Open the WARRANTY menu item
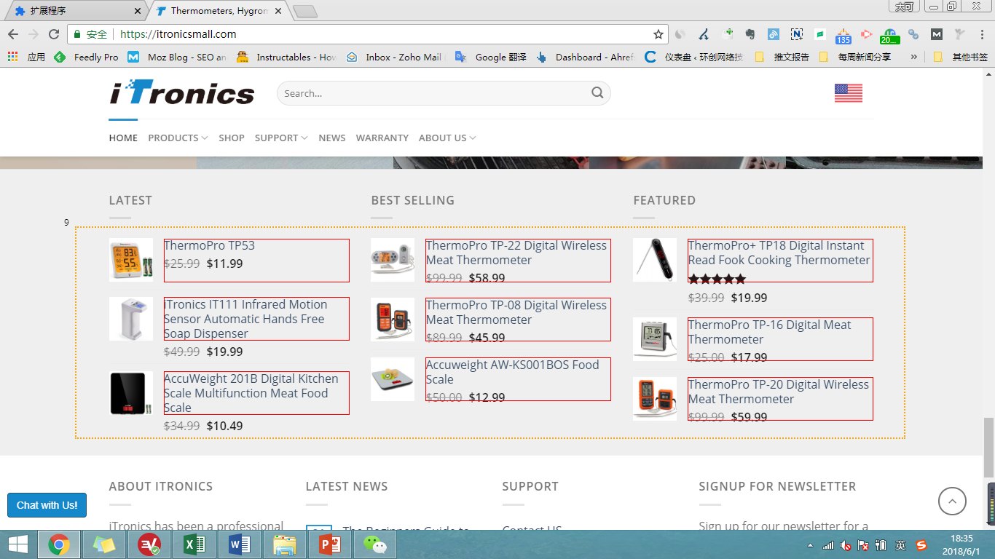The image size is (995, 559). 382,138
